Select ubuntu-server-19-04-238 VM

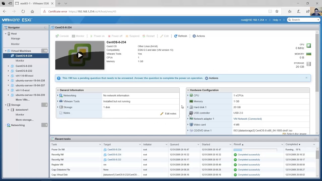30,81
